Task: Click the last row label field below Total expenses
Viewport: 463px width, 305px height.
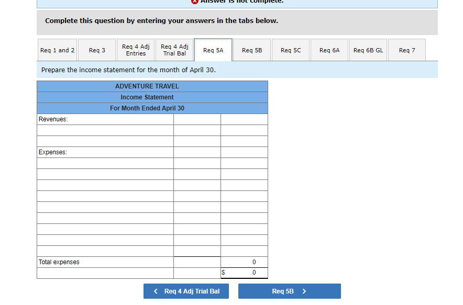Action: [105, 273]
